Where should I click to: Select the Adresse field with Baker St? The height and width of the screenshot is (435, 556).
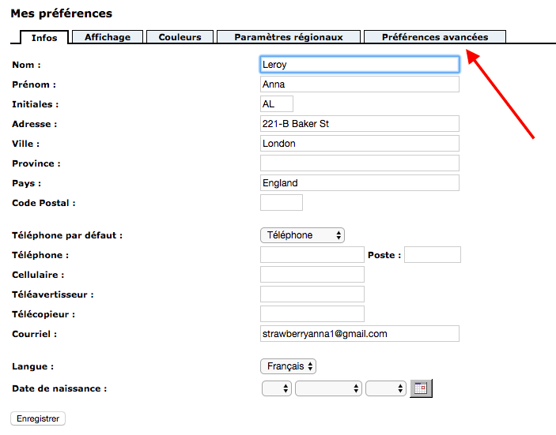pos(359,124)
